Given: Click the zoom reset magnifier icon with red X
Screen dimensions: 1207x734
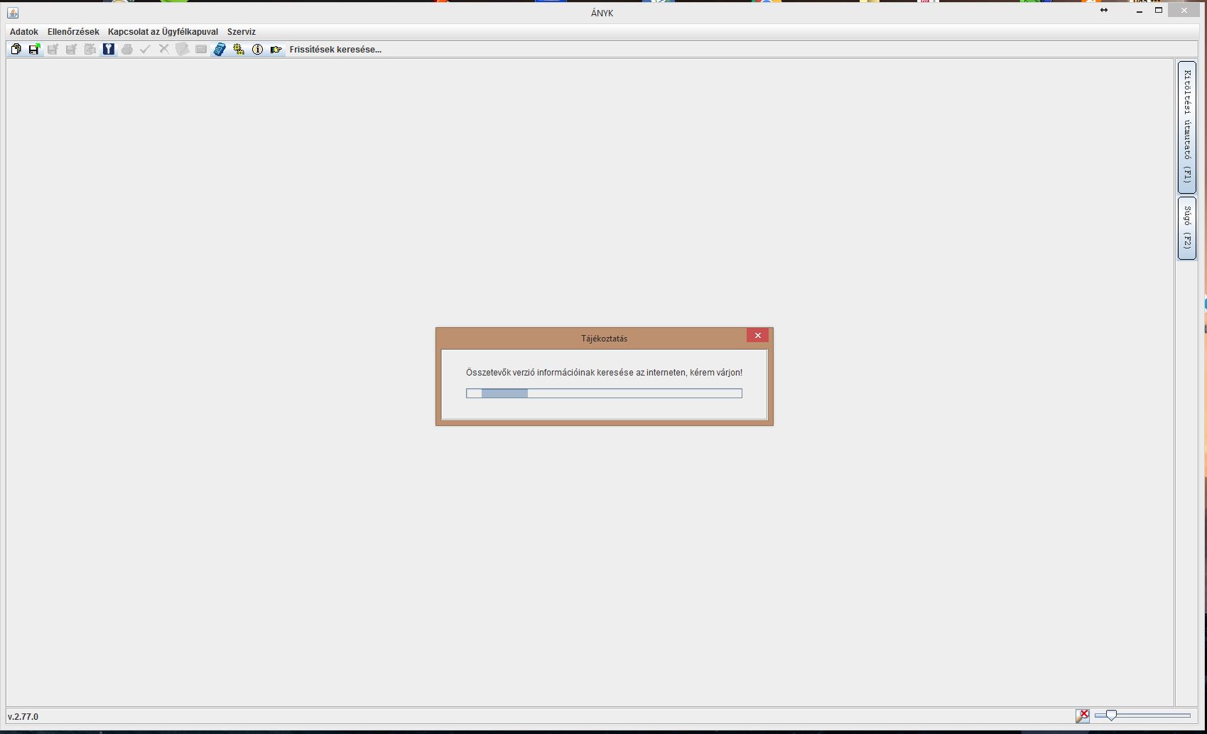Looking at the screenshot, I should tap(1082, 716).
